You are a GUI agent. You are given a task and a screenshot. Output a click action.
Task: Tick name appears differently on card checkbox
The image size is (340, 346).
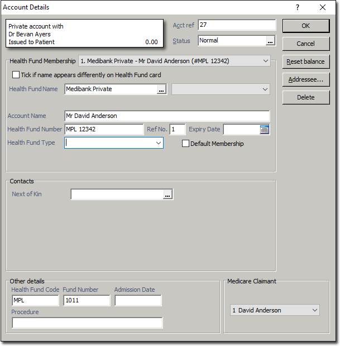pyautogui.click(x=16, y=75)
